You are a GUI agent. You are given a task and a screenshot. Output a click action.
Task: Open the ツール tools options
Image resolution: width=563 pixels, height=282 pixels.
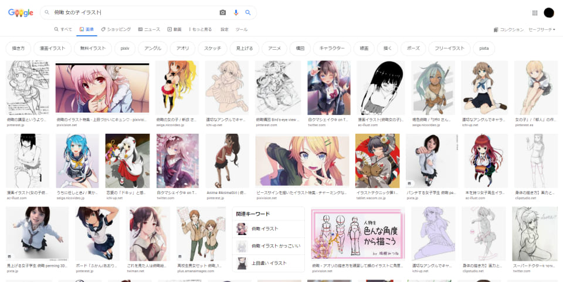[241, 29]
